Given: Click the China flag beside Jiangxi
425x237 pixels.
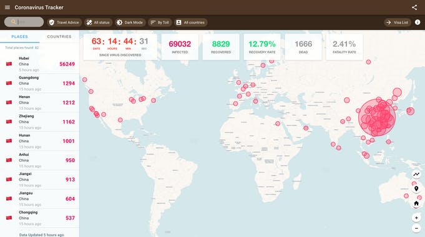Looking at the screenshot, I should click(9, 179).
